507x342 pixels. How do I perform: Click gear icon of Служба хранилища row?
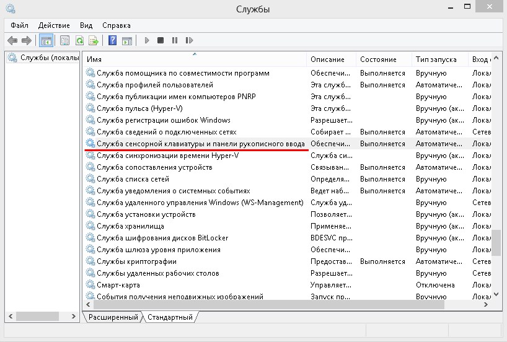pos(90,226)
